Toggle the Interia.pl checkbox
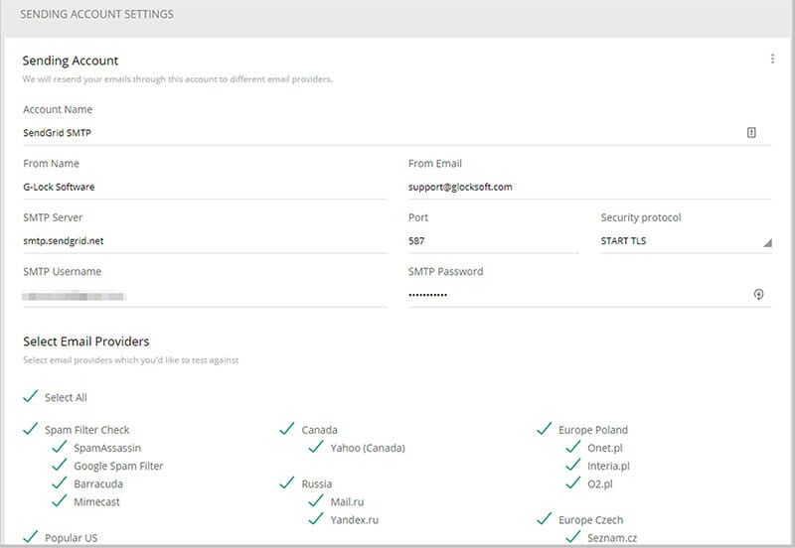Screen dimensions: 795x548 click(573, 465)
